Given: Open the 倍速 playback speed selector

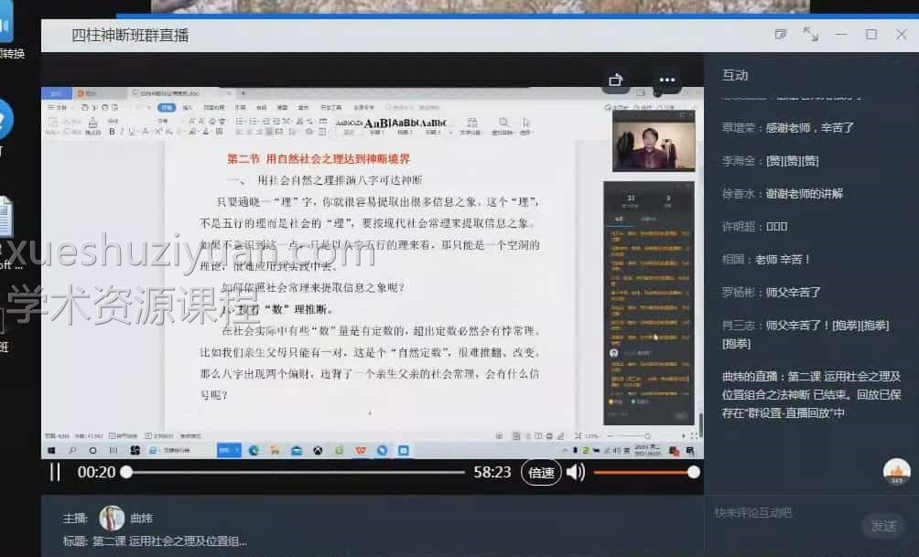Looking at the screenshot, I should [x=541, y=472].
